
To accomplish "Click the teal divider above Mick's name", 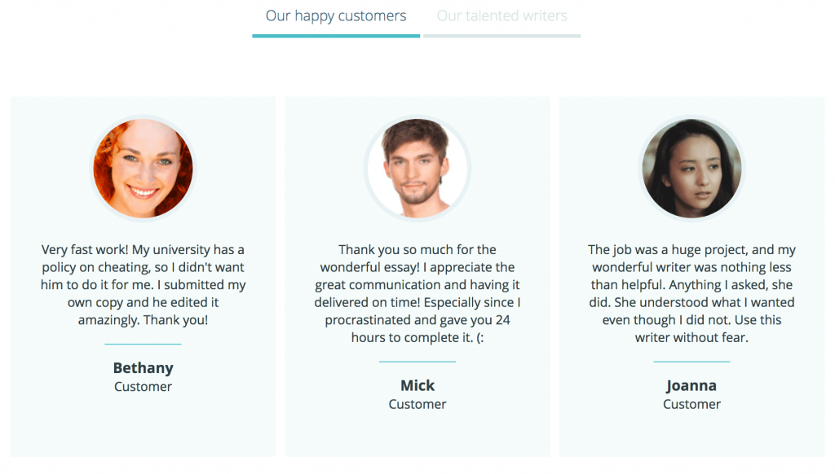I will point(417,362).
